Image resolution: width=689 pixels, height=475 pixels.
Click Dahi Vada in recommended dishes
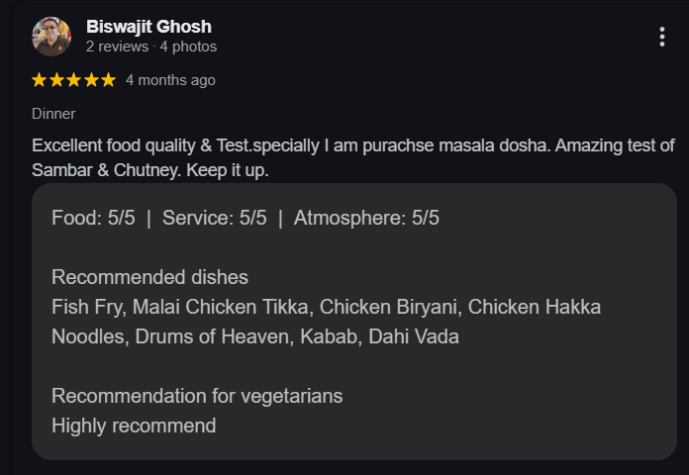414,336
